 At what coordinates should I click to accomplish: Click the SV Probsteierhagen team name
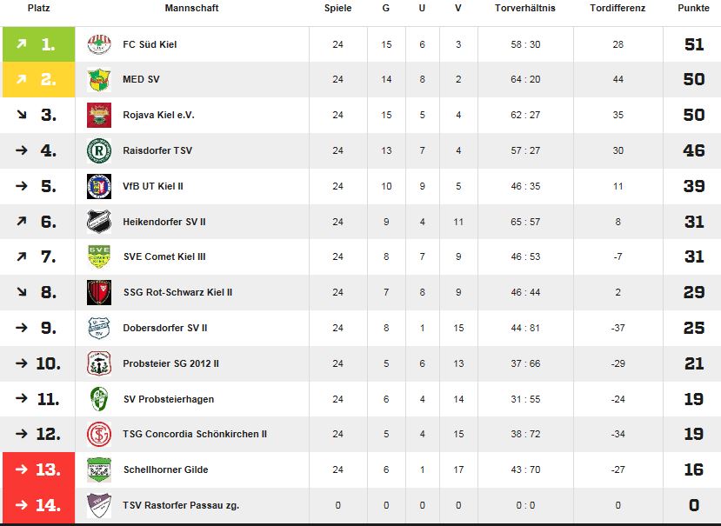[169, 399]
